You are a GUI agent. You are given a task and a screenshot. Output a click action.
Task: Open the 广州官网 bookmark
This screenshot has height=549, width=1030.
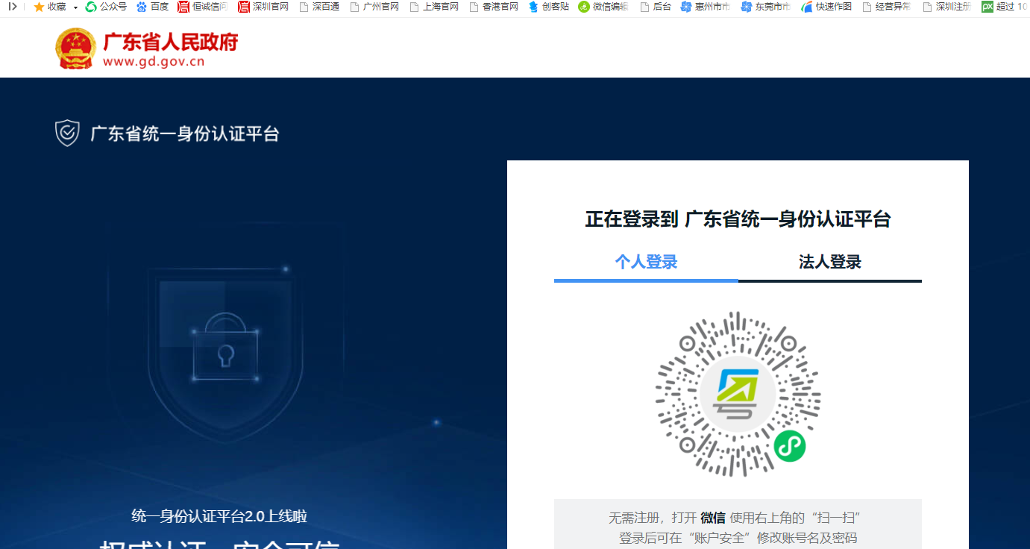pos(374,7)
